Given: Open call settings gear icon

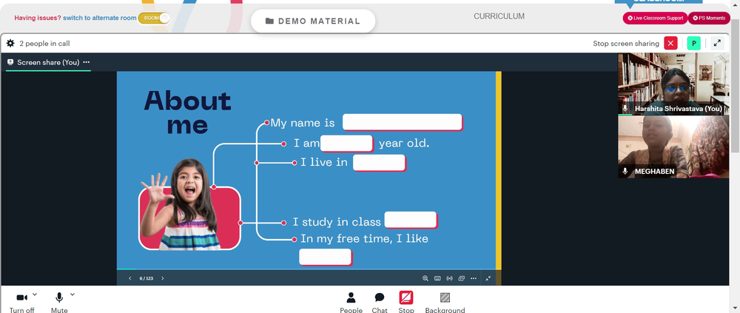Looking at the screenshot, I should (10, 44).
